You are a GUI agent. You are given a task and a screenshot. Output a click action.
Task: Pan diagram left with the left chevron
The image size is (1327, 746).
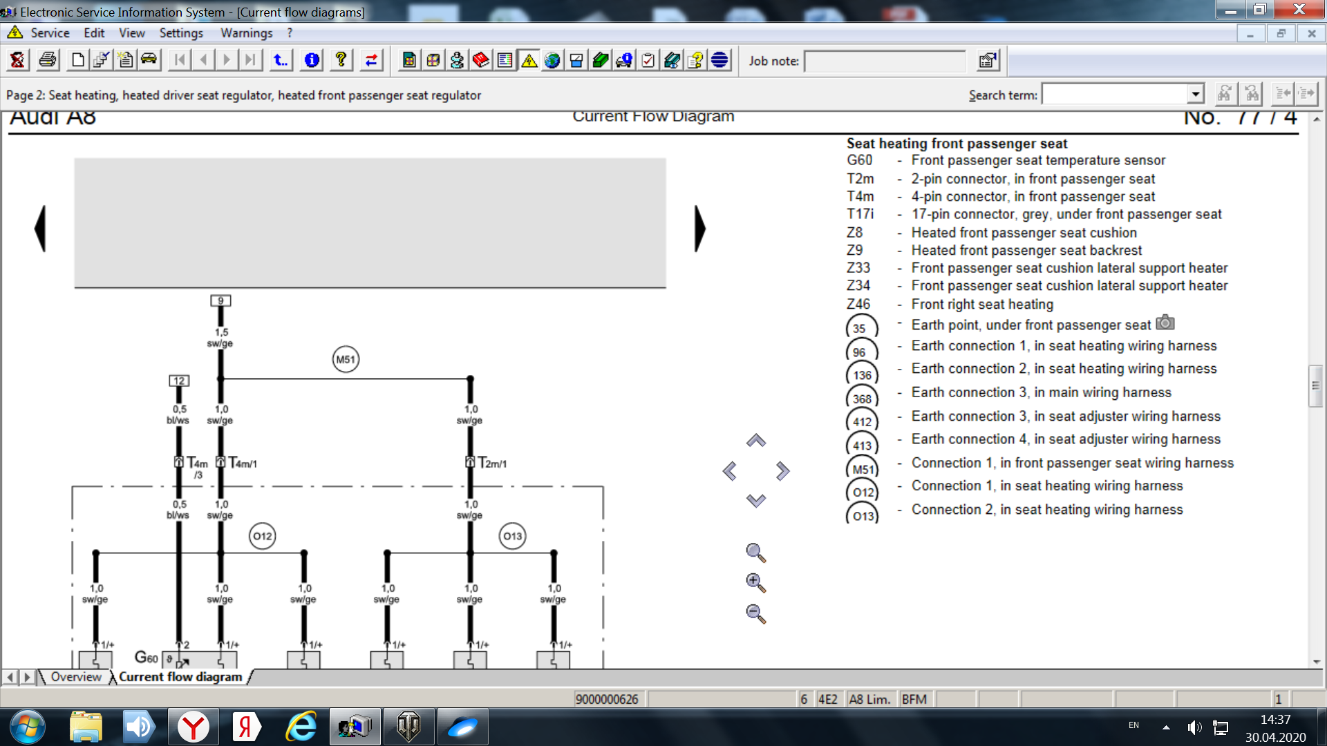tap(730, 471)
